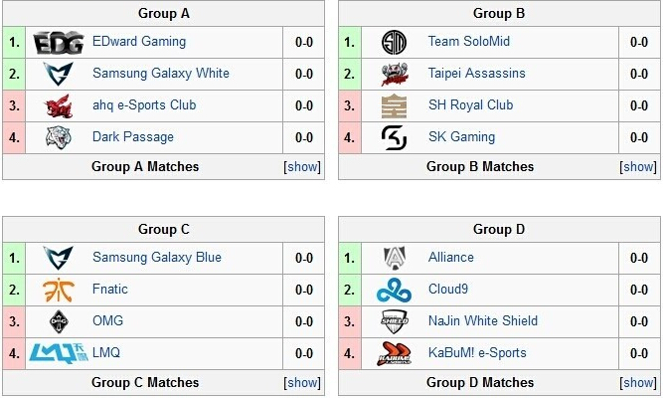Show the Group A Matches

[302, 167]
